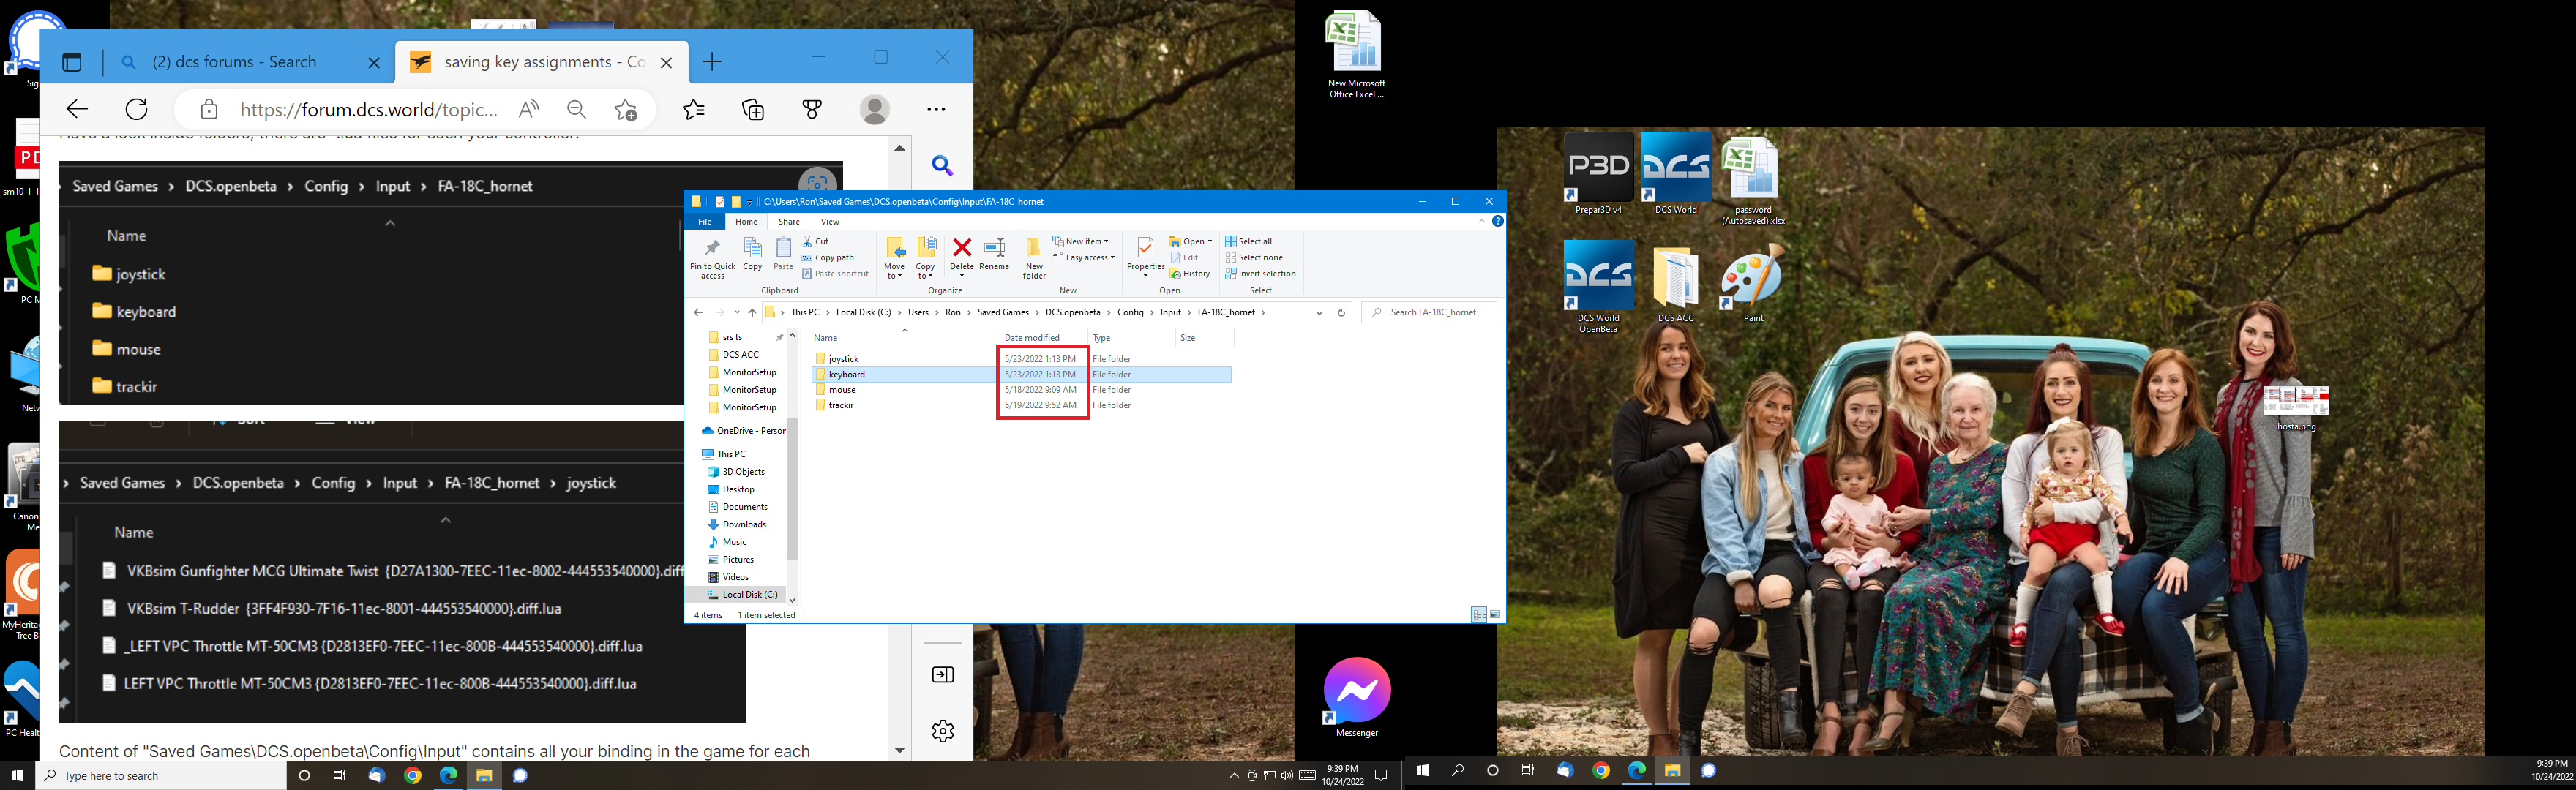2576x790 pixels.
Task: Add this page to Edge favorites
Action: pos(626,109)
